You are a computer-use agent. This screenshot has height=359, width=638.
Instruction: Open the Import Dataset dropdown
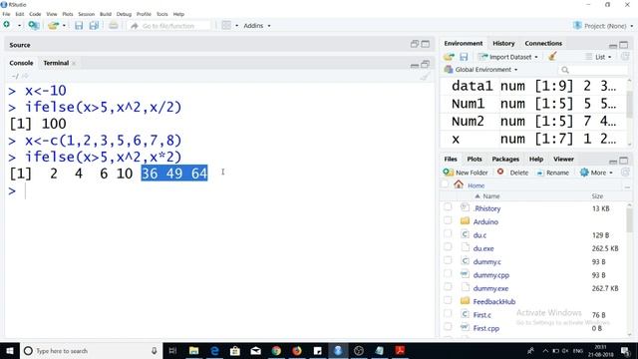click(508, 57)
